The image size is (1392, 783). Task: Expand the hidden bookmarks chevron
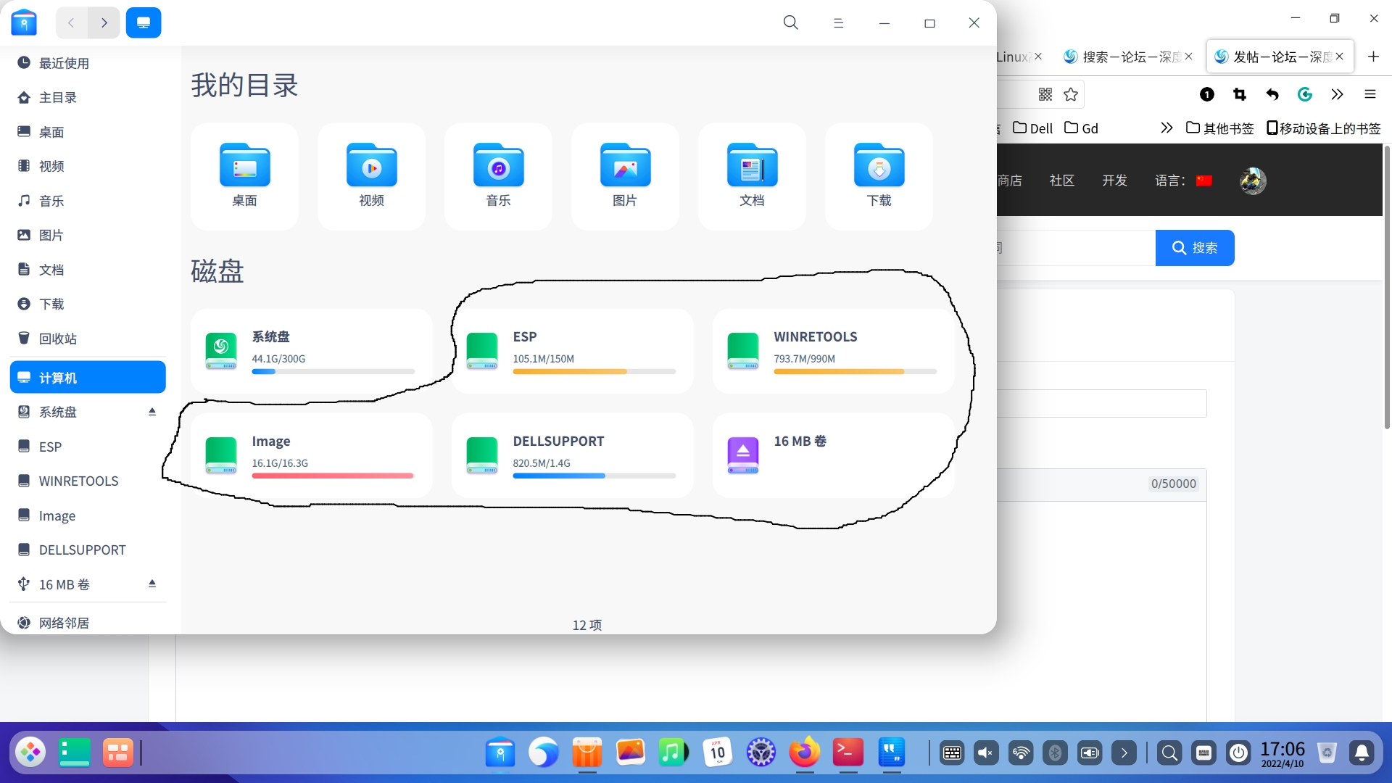(1166, 128)
